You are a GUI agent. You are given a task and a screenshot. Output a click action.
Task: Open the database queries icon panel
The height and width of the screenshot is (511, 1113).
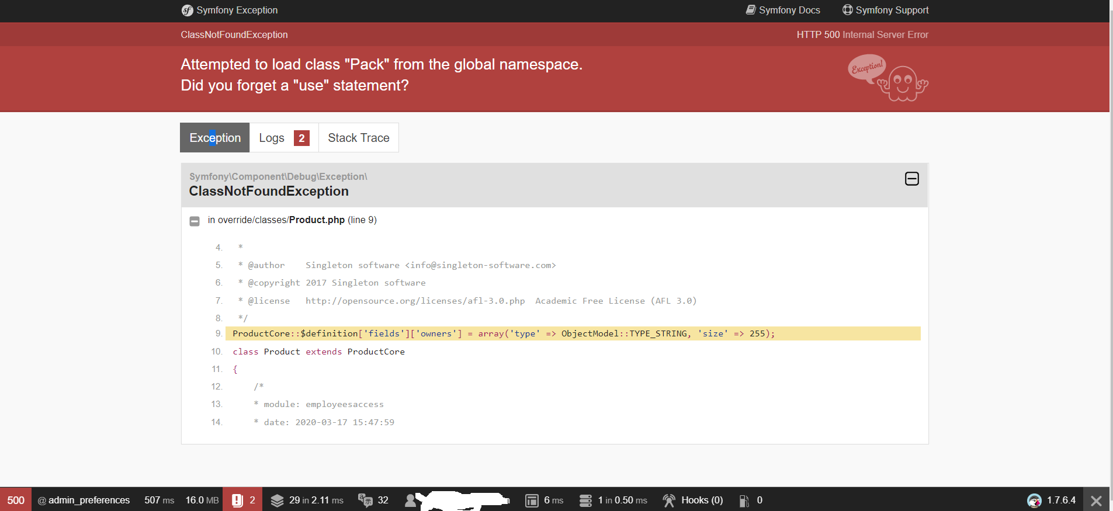coord(585,500)
